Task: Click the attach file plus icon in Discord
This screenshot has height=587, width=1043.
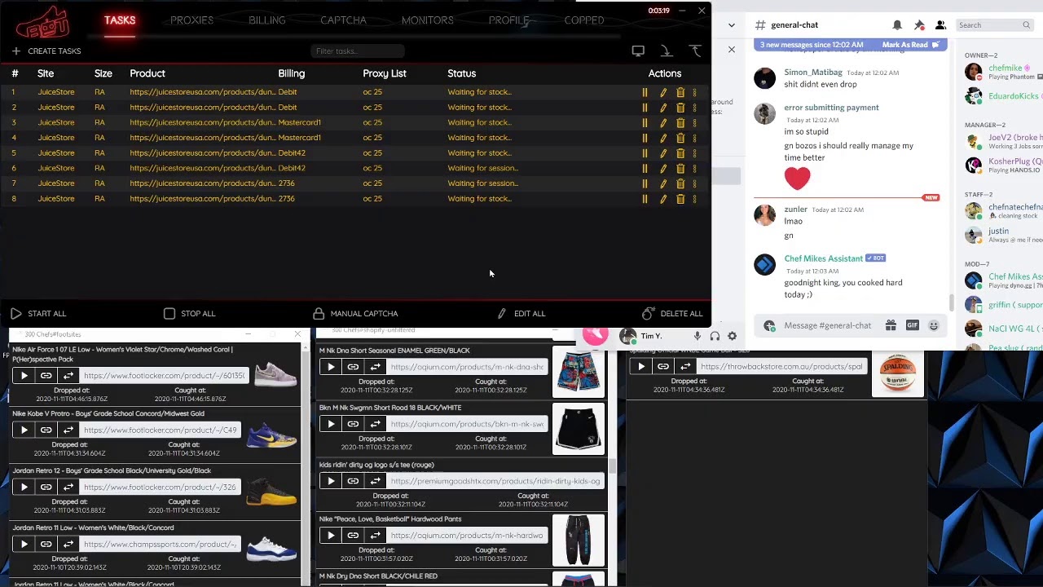Action: click(769, 325)
